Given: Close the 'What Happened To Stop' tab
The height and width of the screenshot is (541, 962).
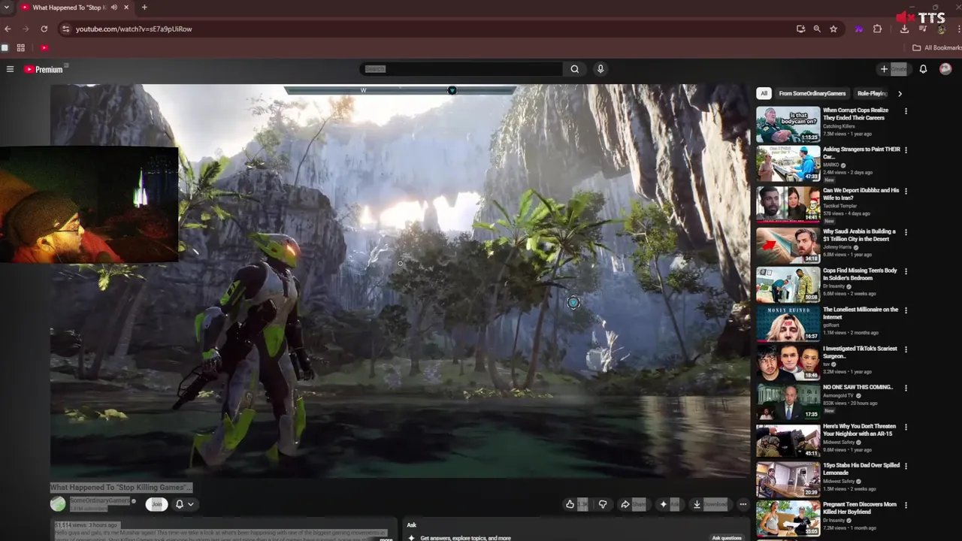Looking at the screenshot, I should pyautogui.click(x=126, y=8).
